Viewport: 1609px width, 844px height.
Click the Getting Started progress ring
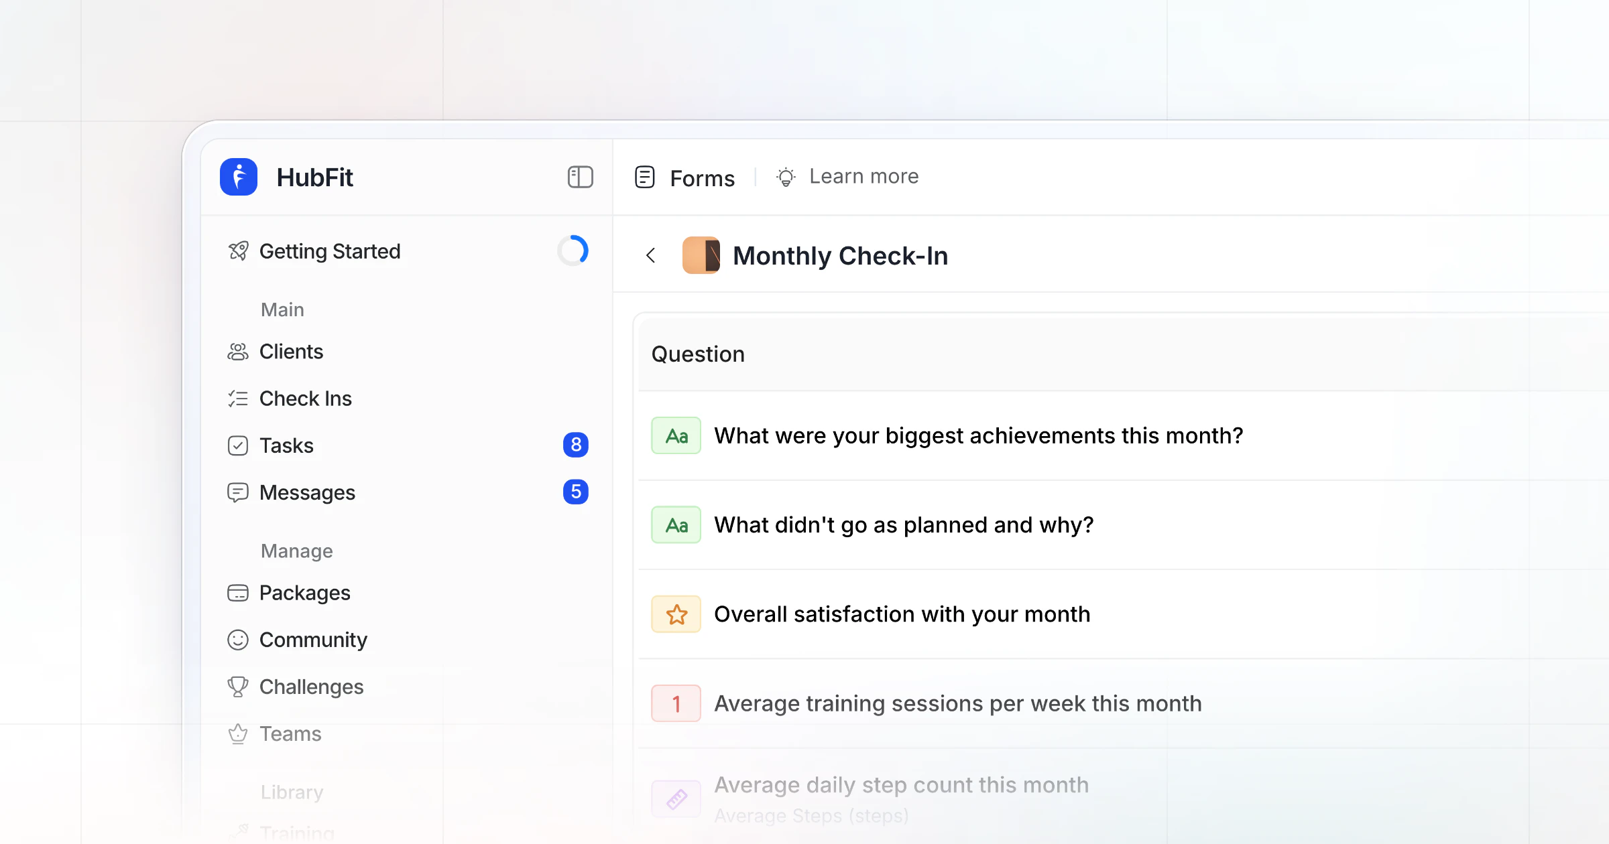[573, 251]
